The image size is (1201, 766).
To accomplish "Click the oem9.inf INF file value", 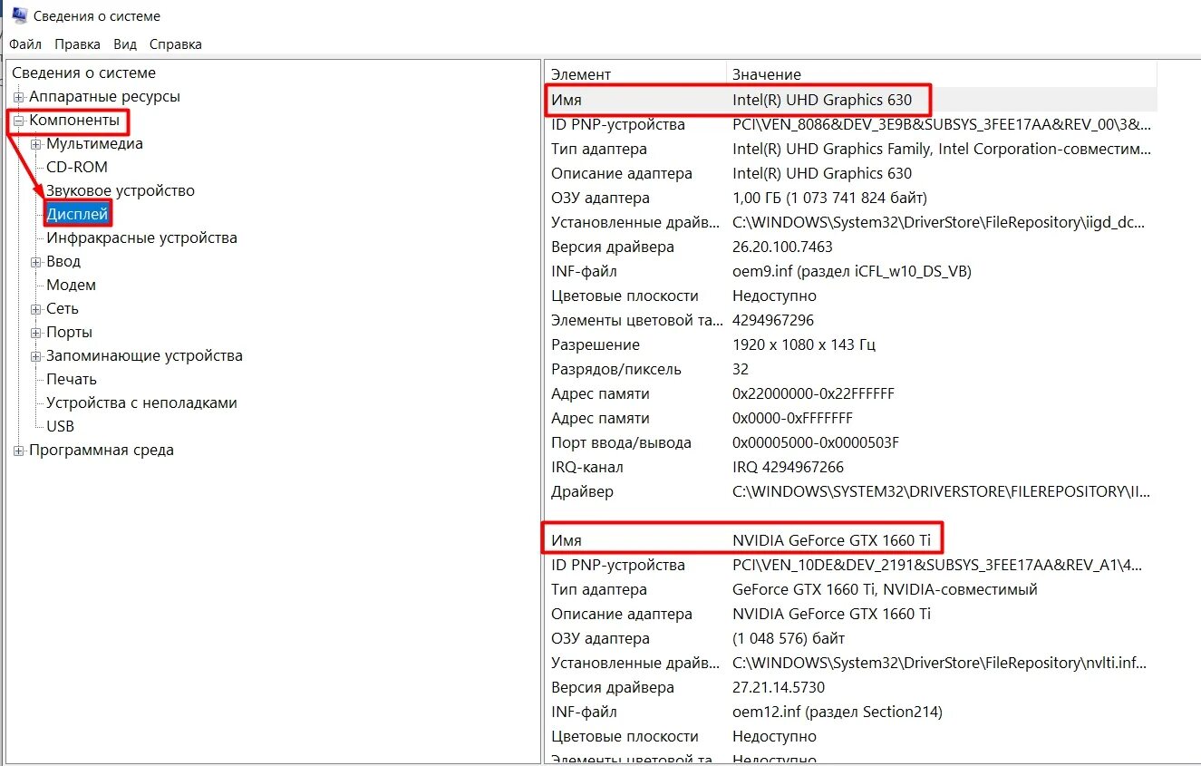I will pyautogui.click(x=852, y=271).
